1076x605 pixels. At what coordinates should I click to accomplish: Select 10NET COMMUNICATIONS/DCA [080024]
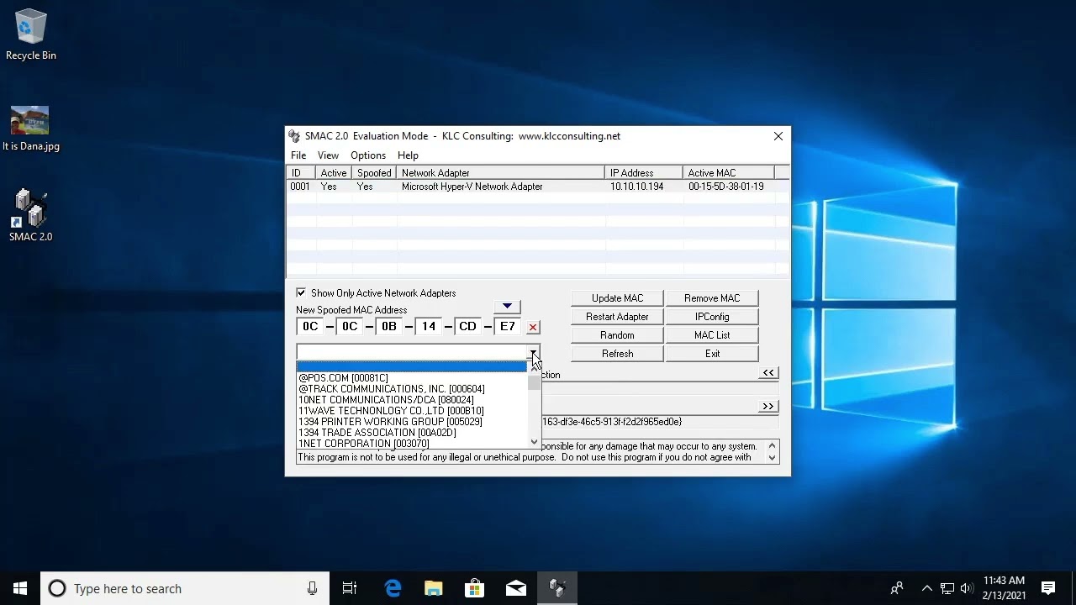(412, 400)
